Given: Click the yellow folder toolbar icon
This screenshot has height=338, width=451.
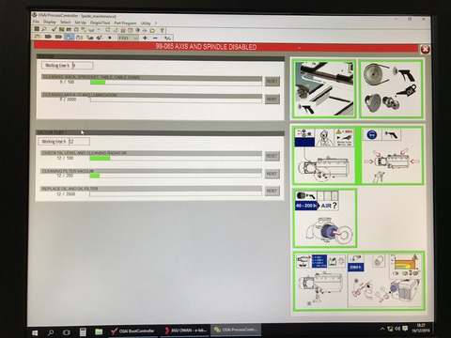Looking at the screenshot, I should [152, 31].
